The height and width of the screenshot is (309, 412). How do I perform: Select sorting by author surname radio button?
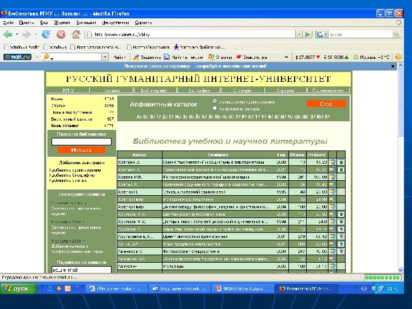coord(215,108)
